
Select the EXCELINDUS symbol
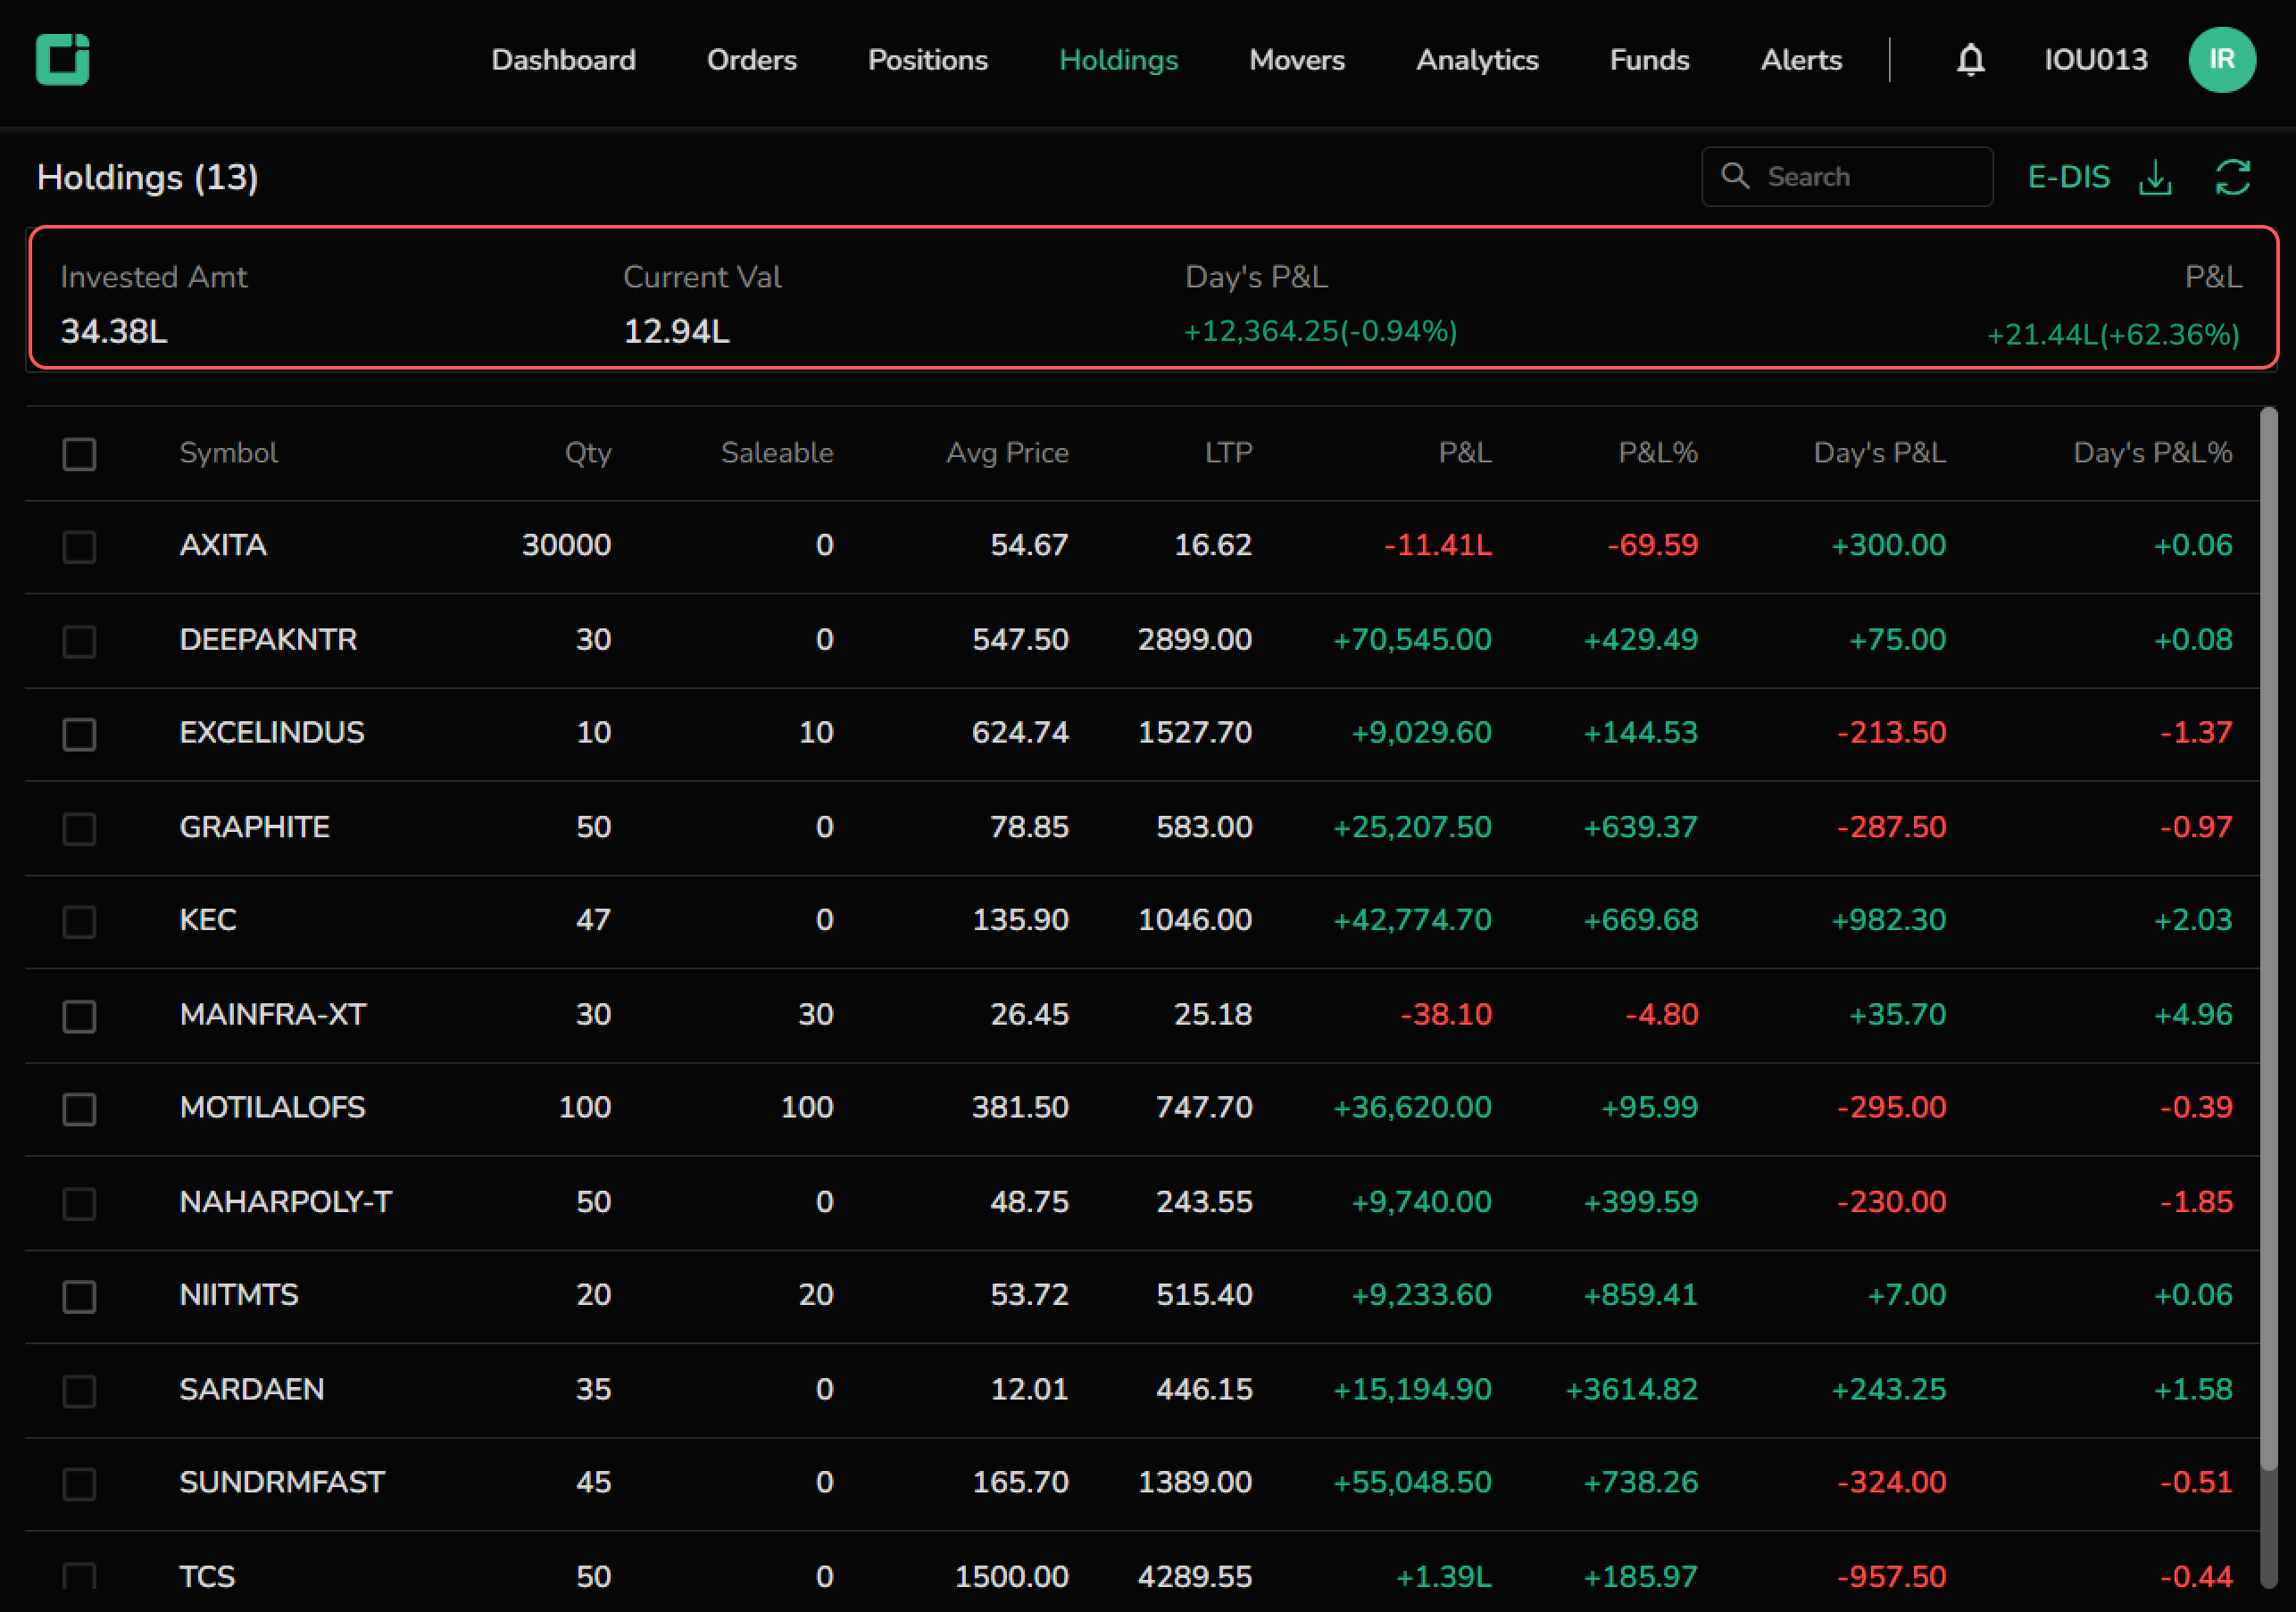[272, 732]
